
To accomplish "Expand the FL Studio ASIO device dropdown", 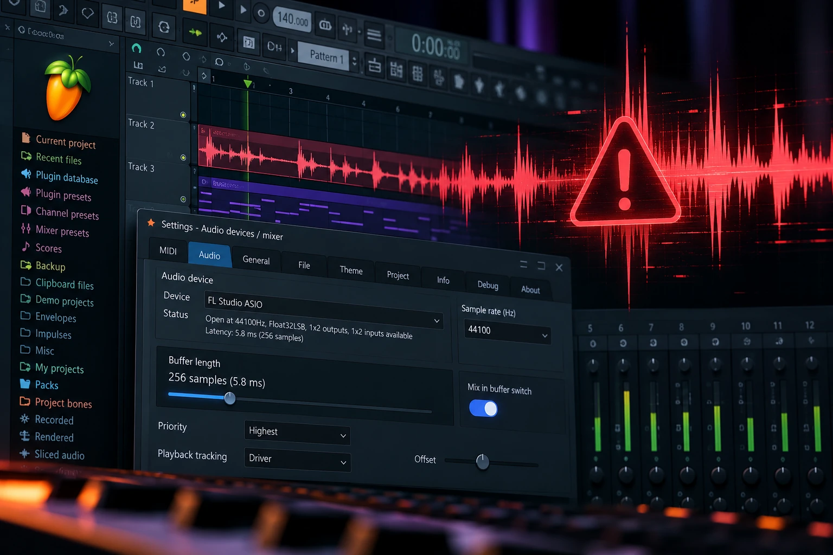I will coord(324,311).
